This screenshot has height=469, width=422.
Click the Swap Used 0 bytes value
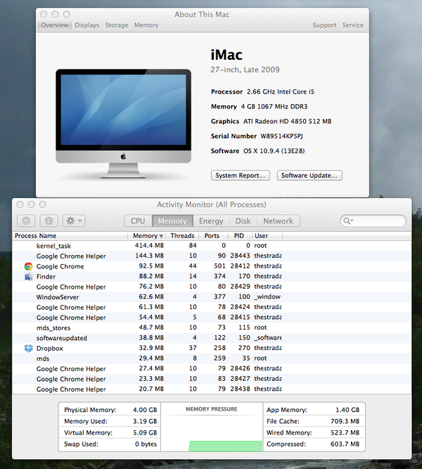click(146, 444)
